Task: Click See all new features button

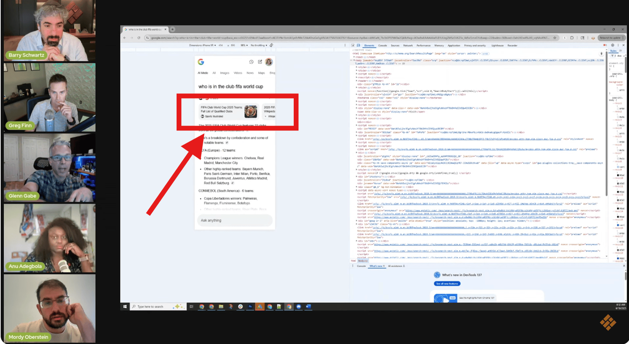Action: (447, 284)
